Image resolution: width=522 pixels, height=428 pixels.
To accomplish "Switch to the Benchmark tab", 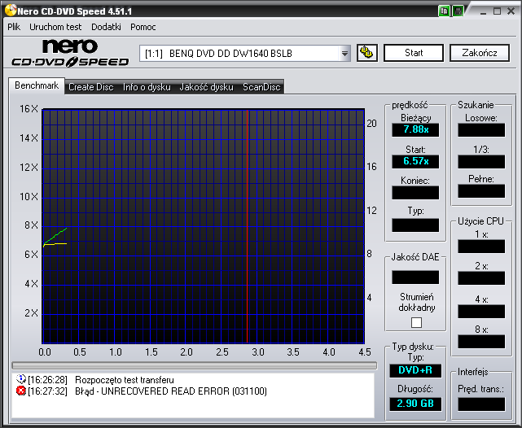I will pyautogui.click(x=37, y=85).
